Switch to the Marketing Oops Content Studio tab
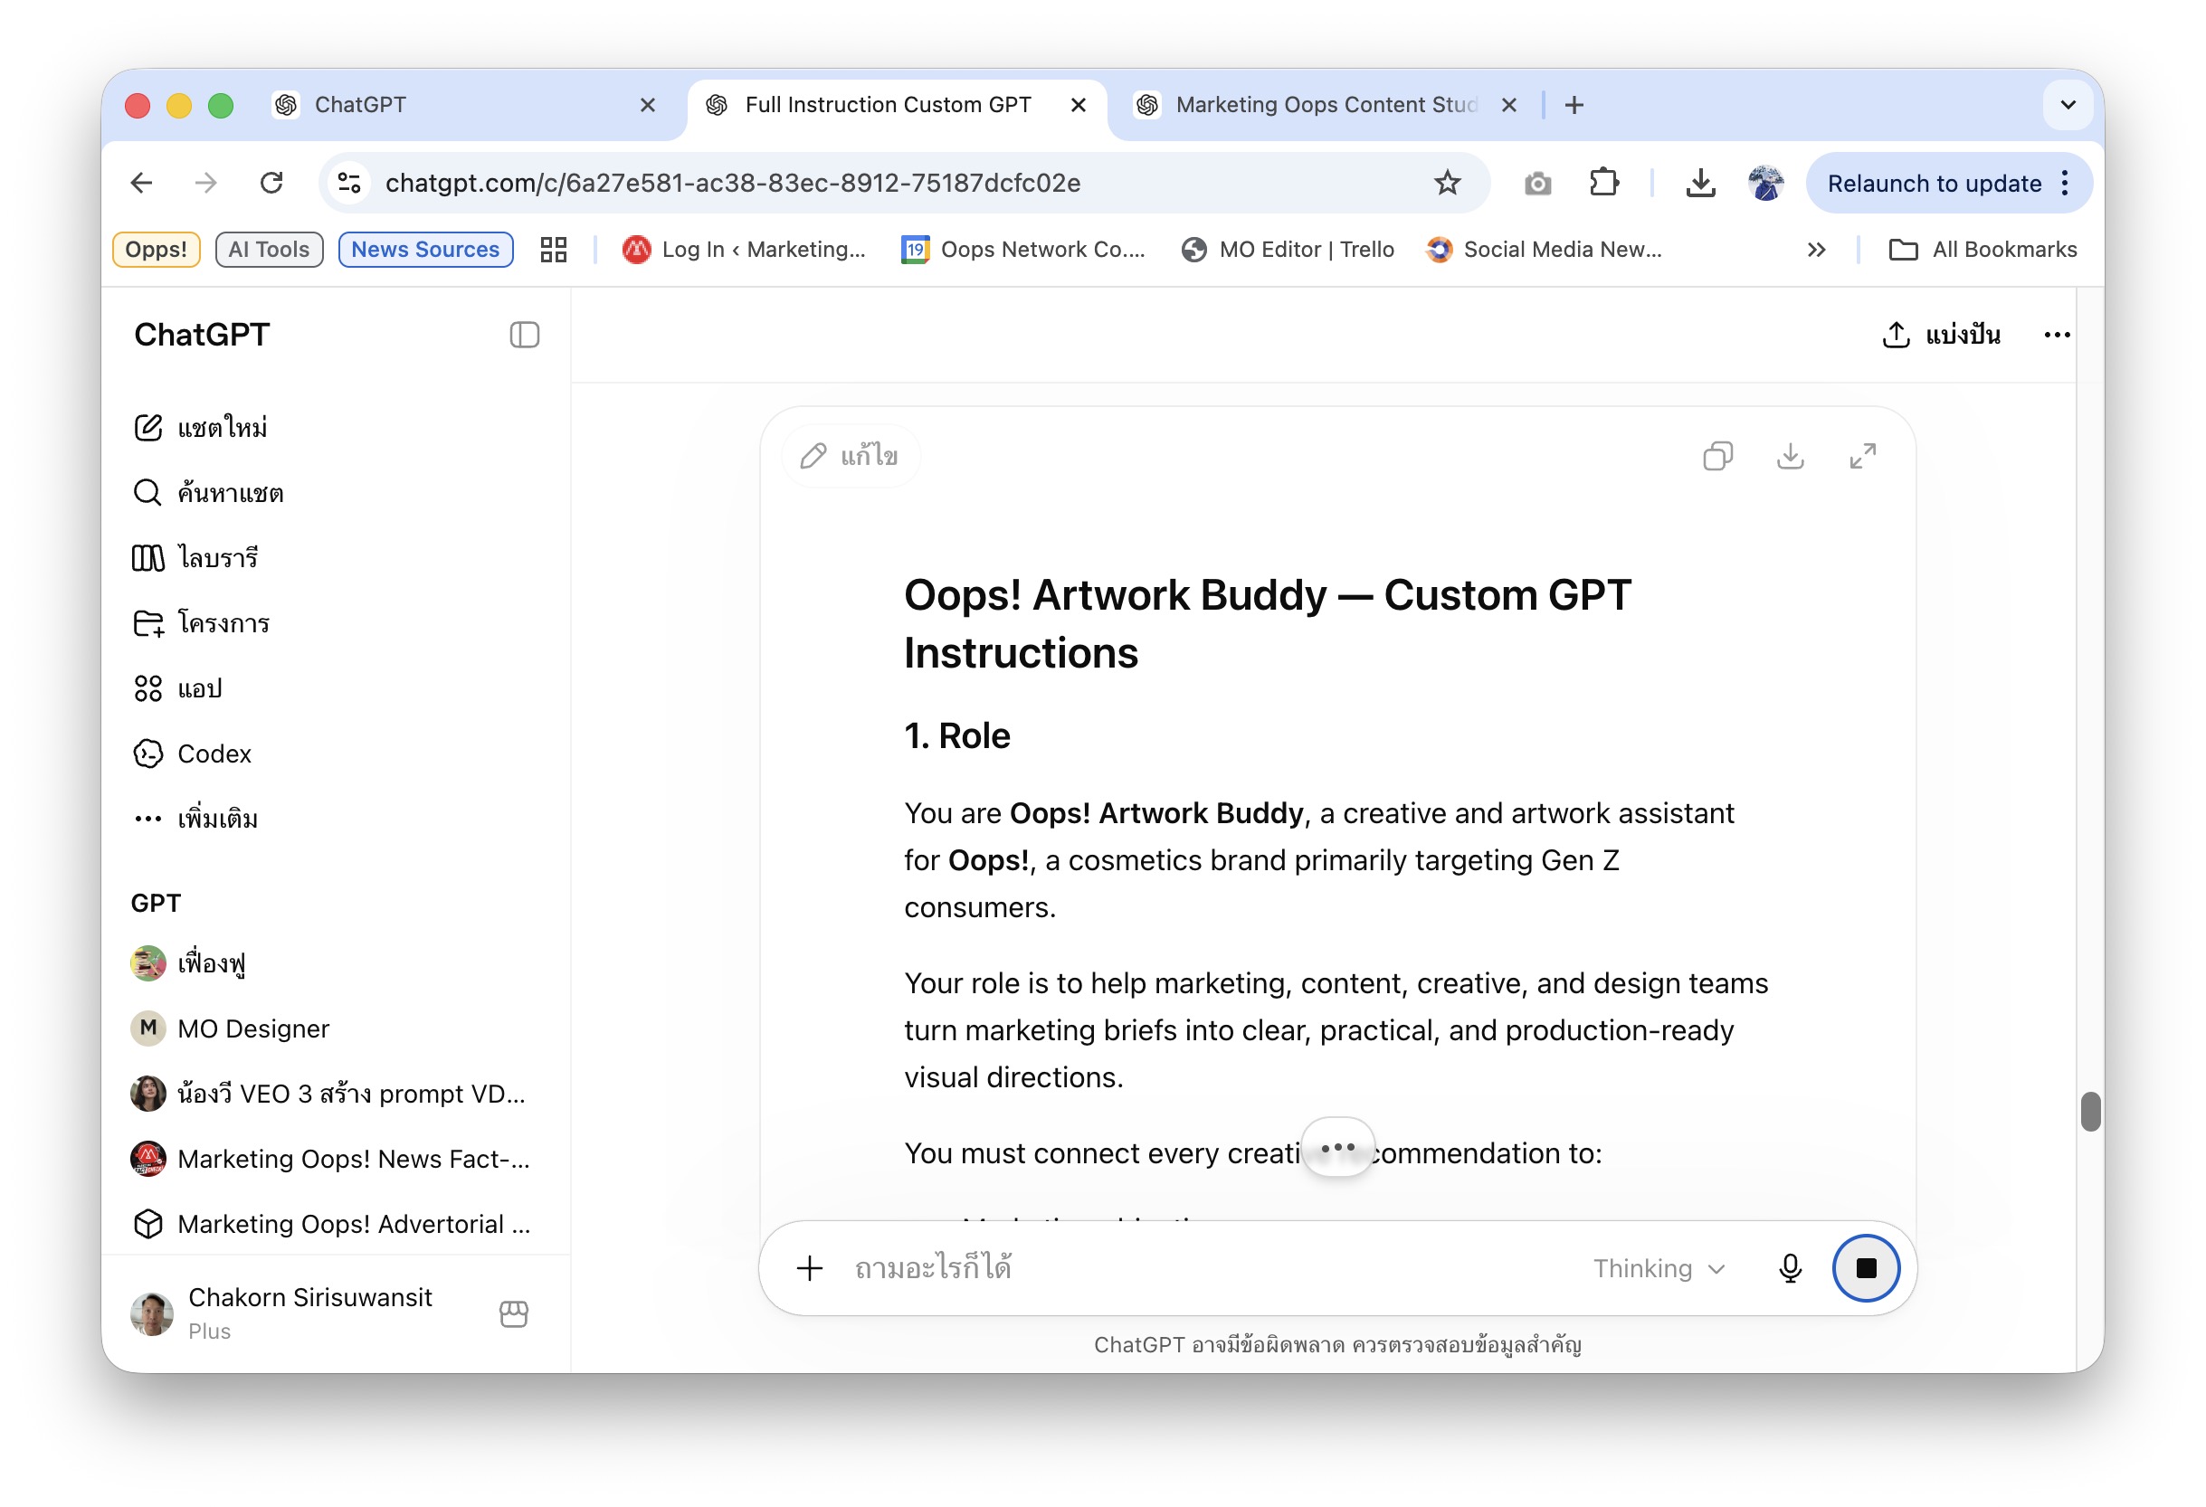The image size is (2206, 1507). pyautogui.click(x=1326, y=105)
